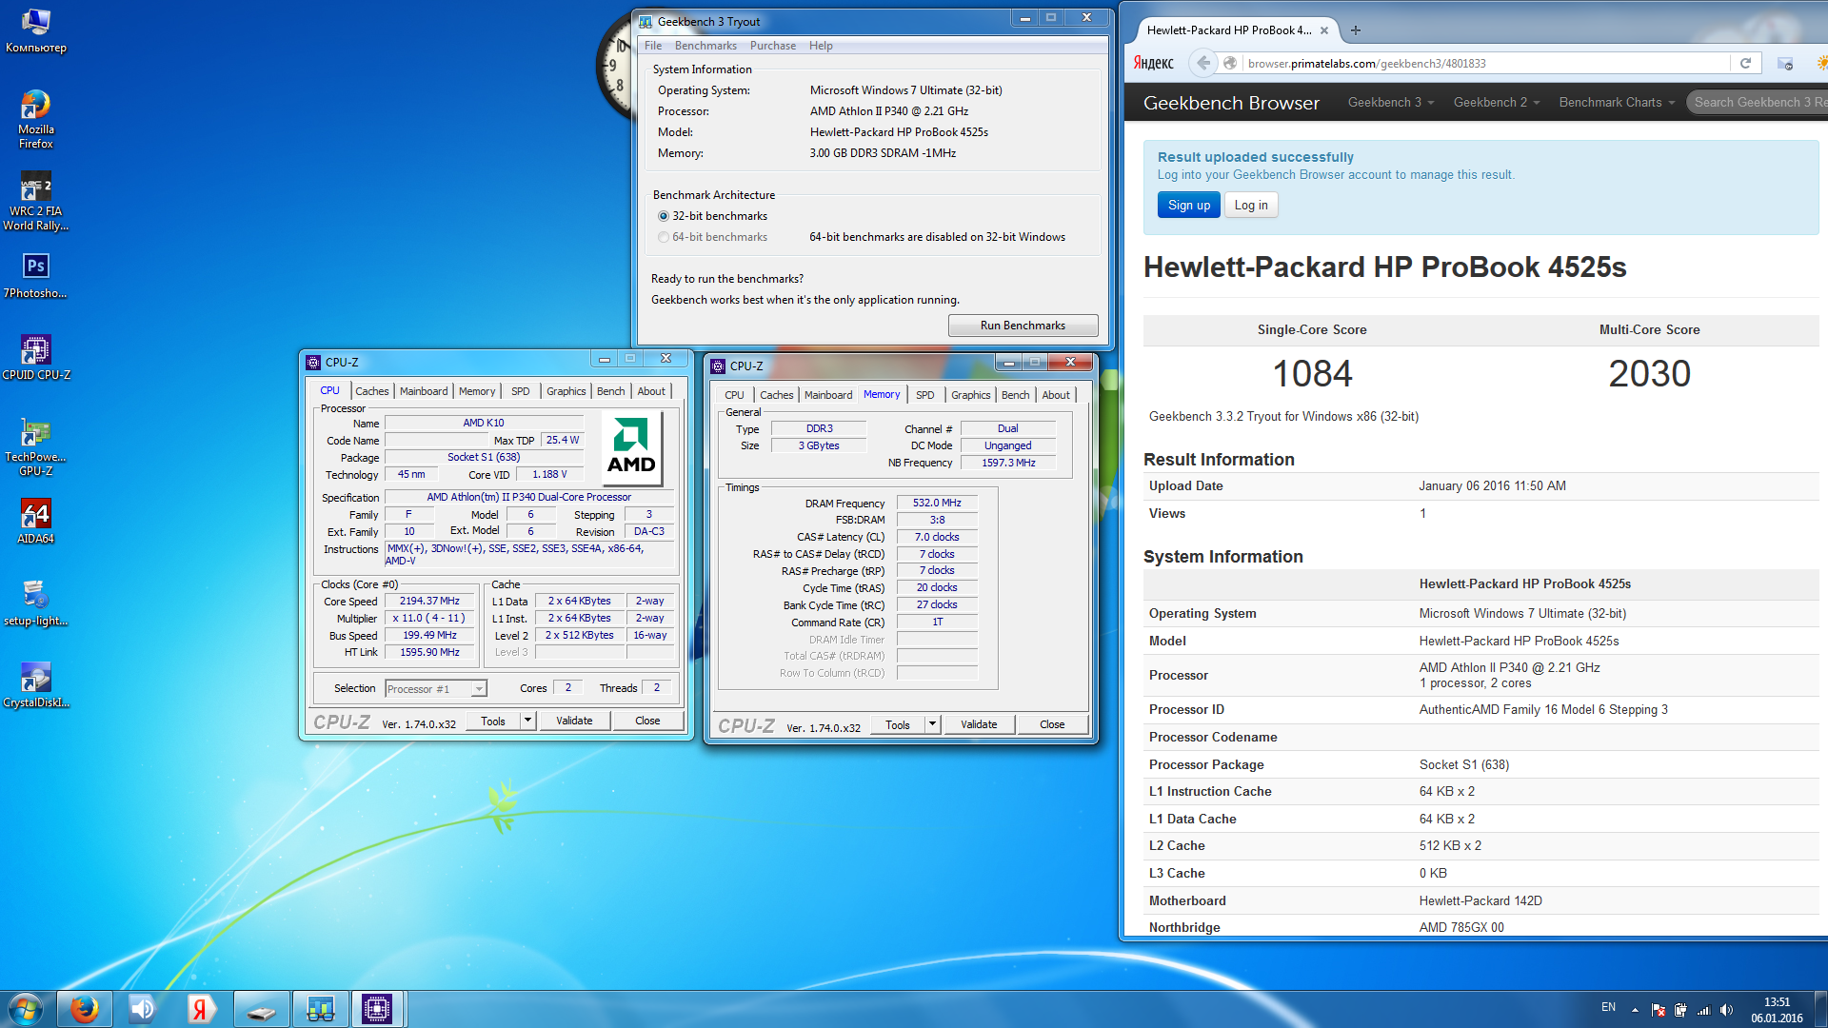Switch to Memory tab in left CPU-Z

pyautogui.click(x=477, y=391)
